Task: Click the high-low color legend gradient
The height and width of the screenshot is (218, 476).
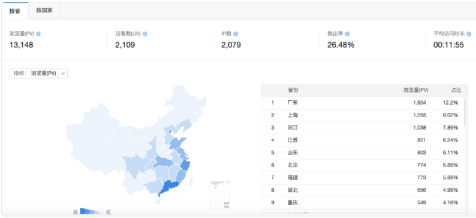Action: click(x=92, y=211)
